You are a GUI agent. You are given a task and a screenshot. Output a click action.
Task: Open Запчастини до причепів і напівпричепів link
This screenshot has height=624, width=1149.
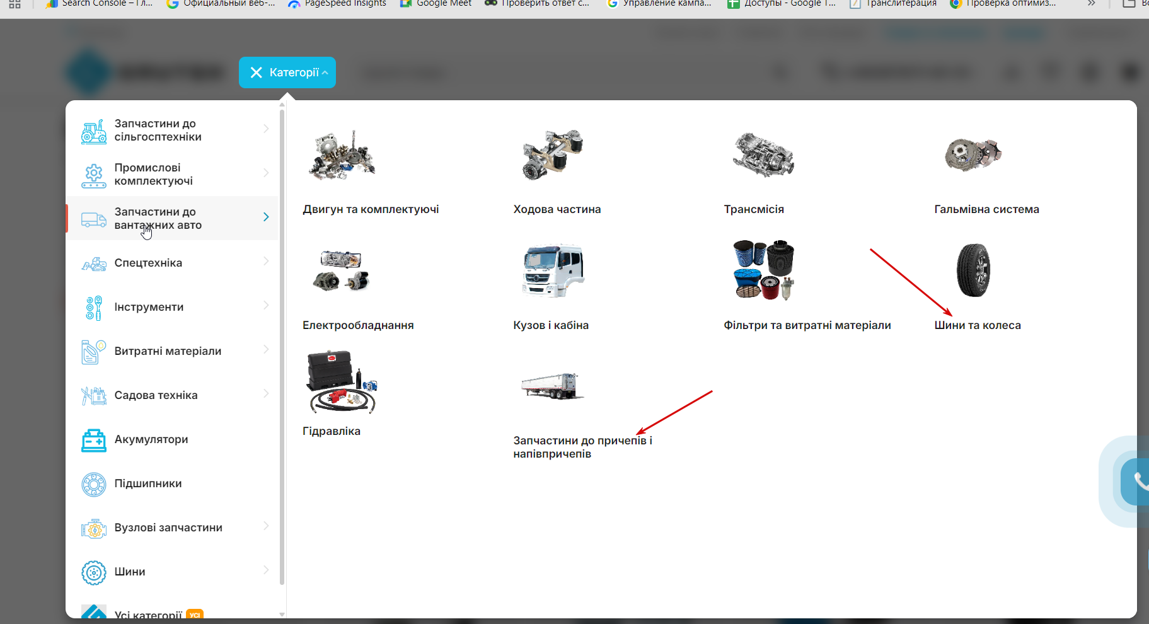coord(582,447)
